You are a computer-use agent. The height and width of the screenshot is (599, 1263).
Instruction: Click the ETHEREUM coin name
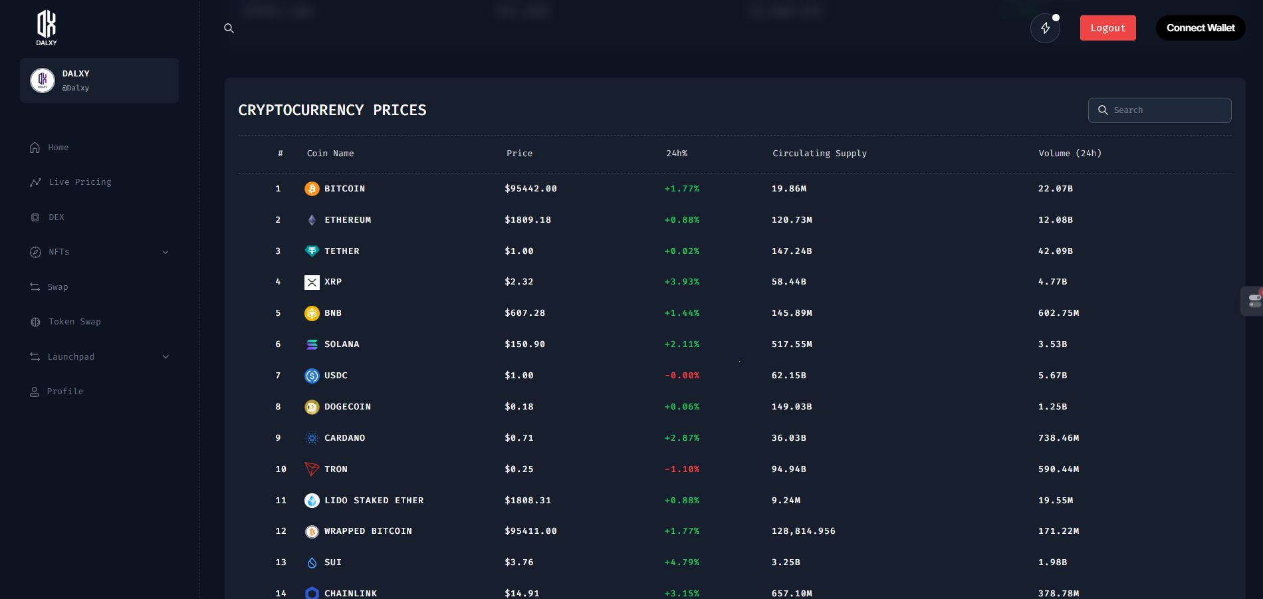point(348,220)
